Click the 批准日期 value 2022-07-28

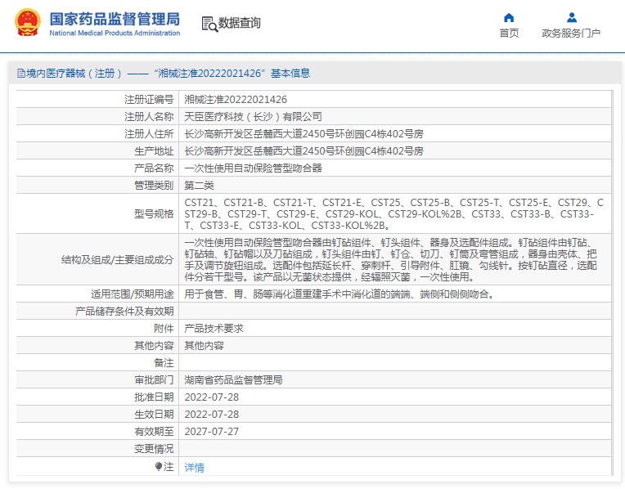[212, 397]
